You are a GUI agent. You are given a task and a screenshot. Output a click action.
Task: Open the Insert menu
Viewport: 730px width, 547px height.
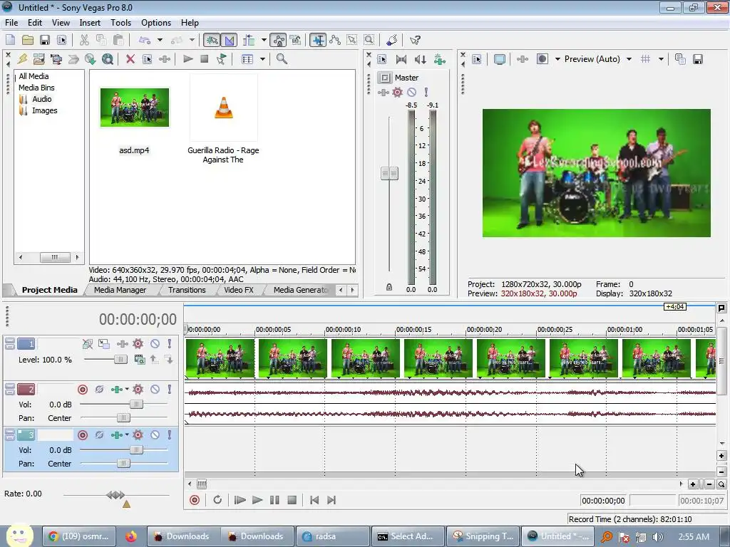point(90,23)
